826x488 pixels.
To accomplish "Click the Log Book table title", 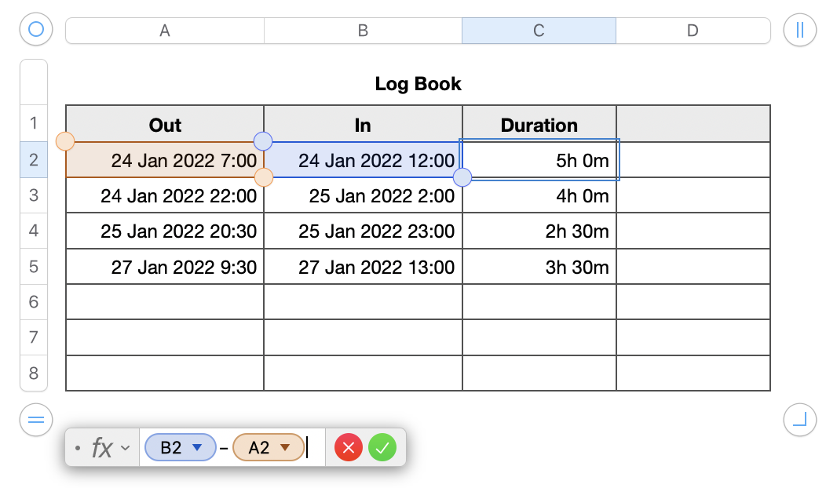I will click(x=418, y=84).
